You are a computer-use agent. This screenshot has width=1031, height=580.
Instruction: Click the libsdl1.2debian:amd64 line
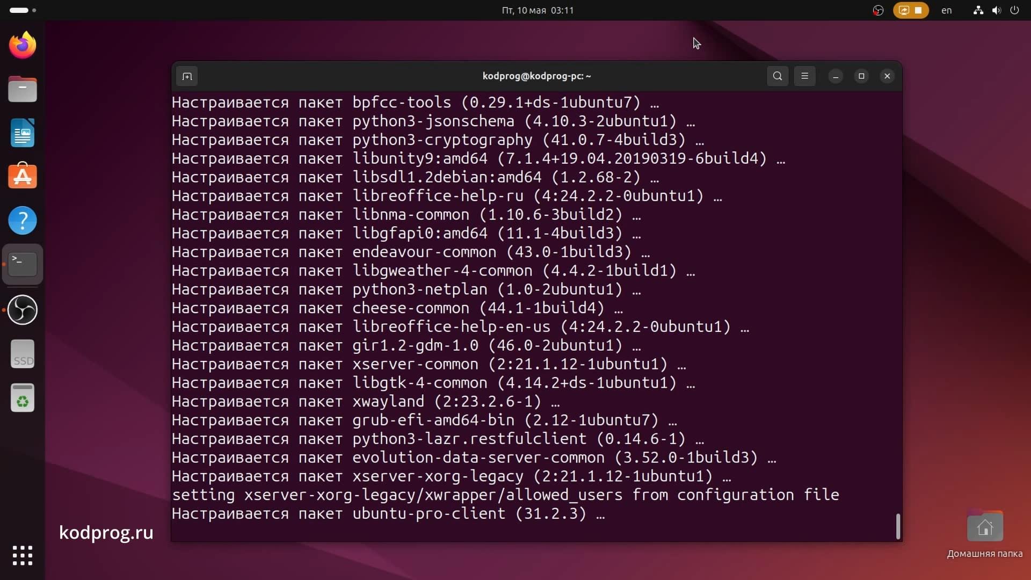click(x=415, y=177)
